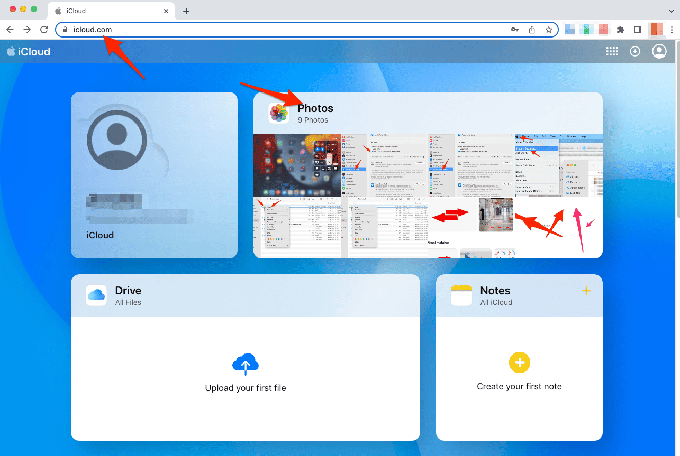The height and width of the screenshot is (456, 680).
Task: Bookmark this page with the star icon
Action: click(x=549, y=30)
